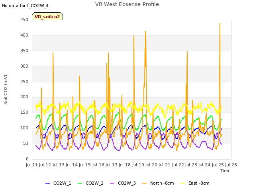Screen dimensions: 255x191
Task: Click the 300 y-axis tick label
Action: [x=24, y=66]
